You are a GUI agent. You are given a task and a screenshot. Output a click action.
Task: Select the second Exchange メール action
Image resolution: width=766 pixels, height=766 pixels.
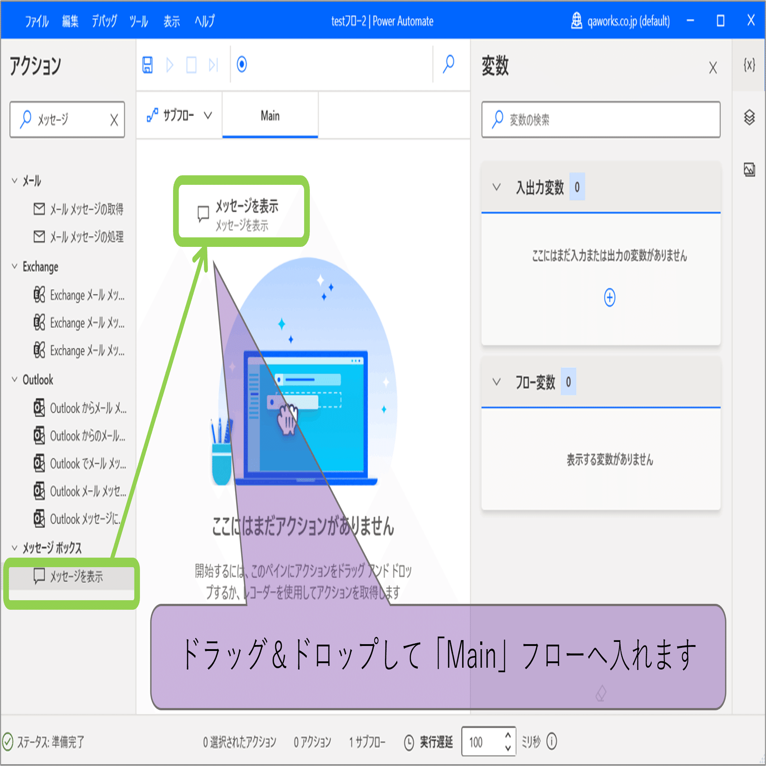click(79, 323)
